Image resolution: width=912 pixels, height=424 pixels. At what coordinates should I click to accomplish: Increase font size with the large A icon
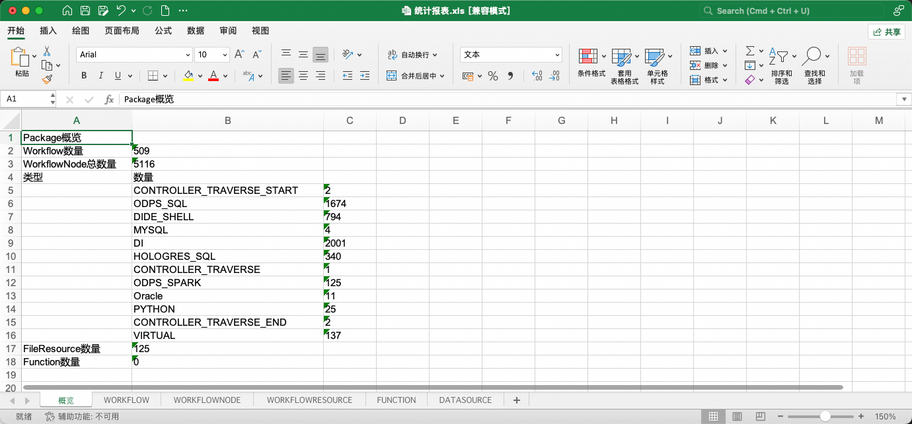coord(240,55)
